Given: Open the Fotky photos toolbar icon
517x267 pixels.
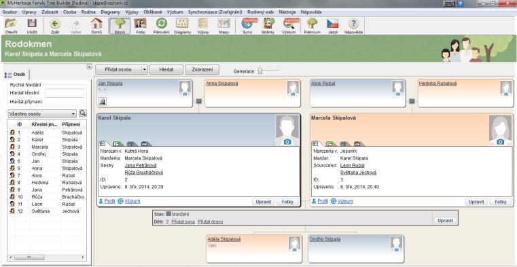Looking at the screenshot, I should (140, 26).
